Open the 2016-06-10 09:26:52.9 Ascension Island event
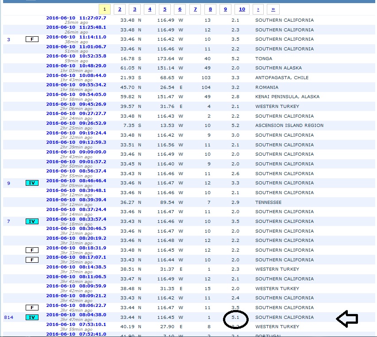This screenshot has width=377, height=337. pyautogui.click(x=76, y=123)
